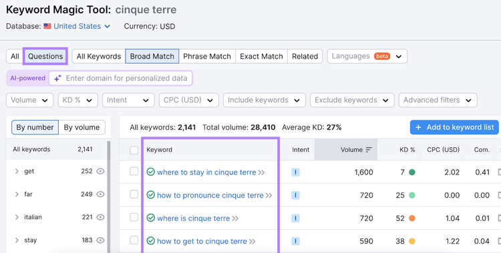Image resolution: width=501 pixels, height=253 pixels.
Task: Sort by the Volume column header
Action: (346, 150)
